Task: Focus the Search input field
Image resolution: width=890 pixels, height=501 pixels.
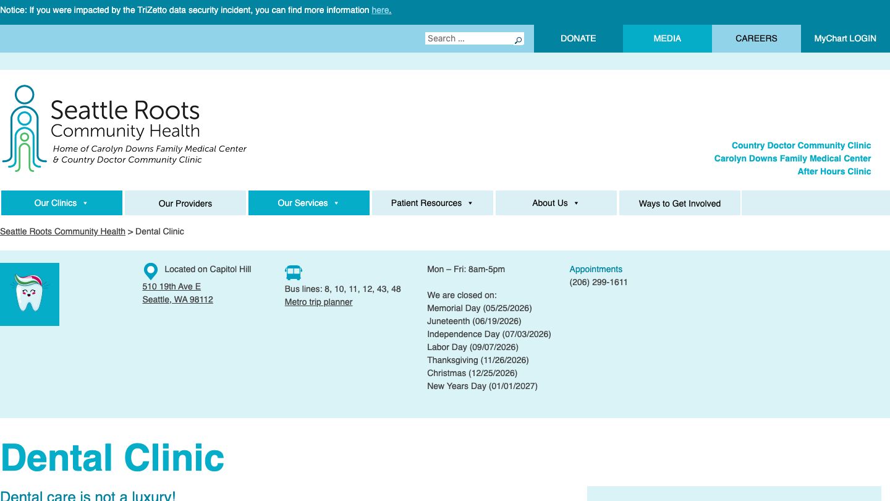Action: 468,38
